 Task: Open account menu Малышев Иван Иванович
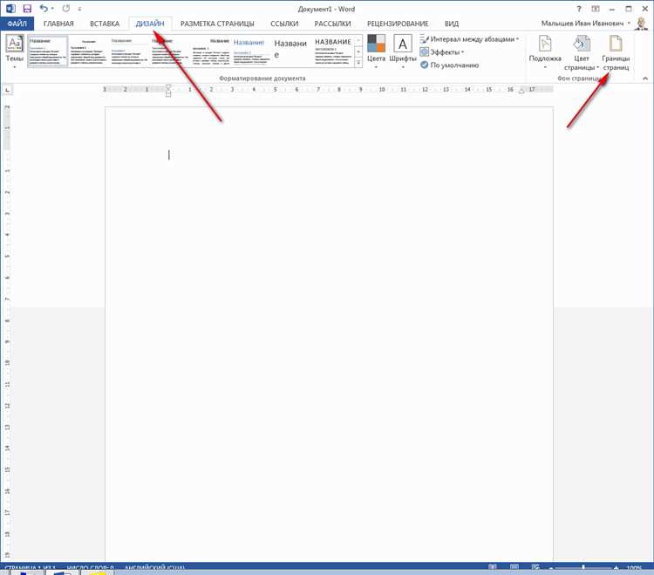[586, 24]
